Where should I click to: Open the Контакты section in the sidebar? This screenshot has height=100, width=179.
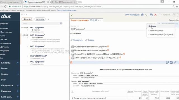click(6, 63)
